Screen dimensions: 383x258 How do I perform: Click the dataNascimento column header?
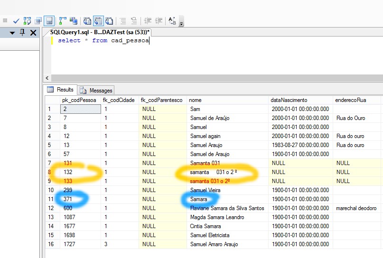pyautogui.click(x=300, y=100)
